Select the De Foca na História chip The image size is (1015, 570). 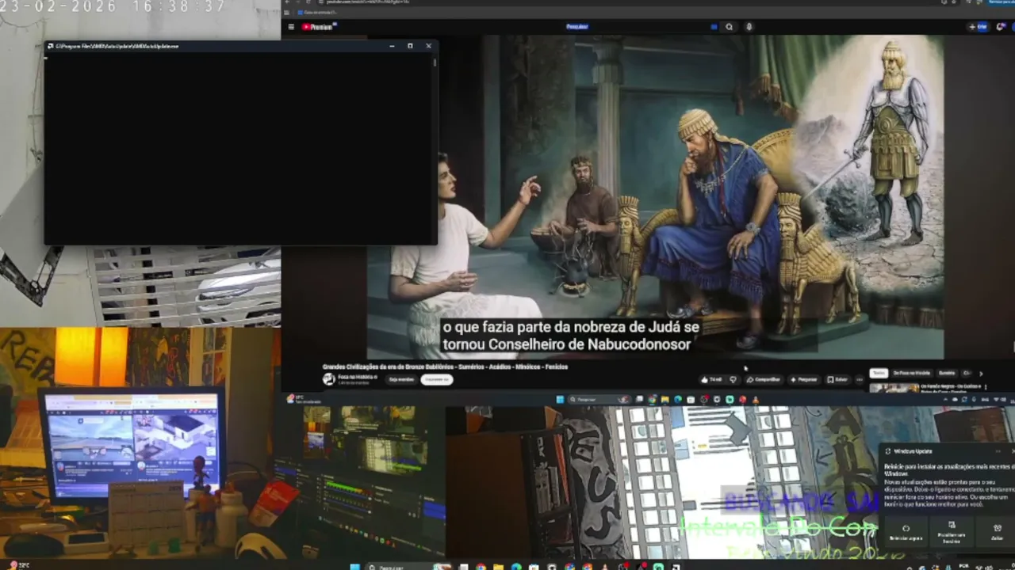click(911, 373)
